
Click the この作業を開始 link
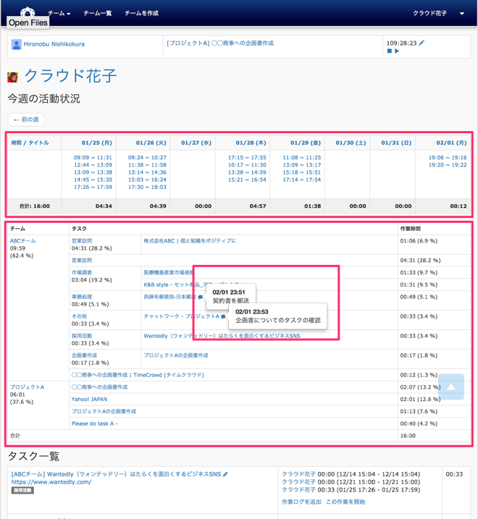click(345, 502)
